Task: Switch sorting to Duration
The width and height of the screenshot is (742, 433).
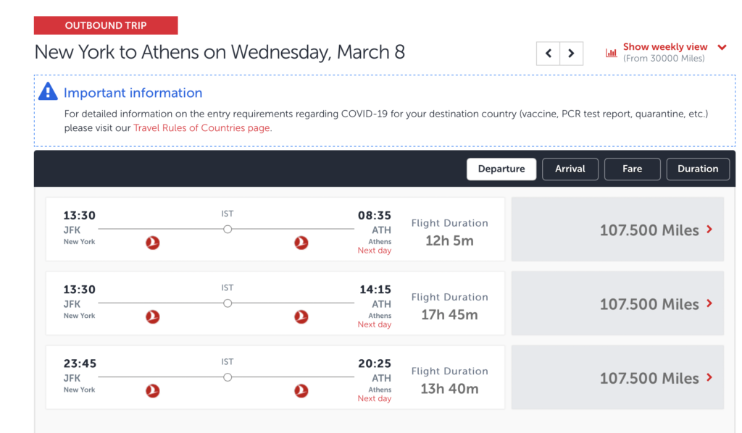Action: 698,169
